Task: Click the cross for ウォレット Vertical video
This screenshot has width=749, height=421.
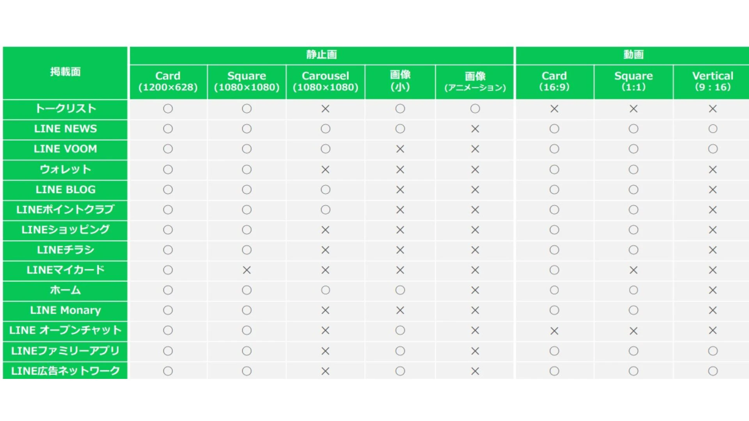Action: click(713, 170)
